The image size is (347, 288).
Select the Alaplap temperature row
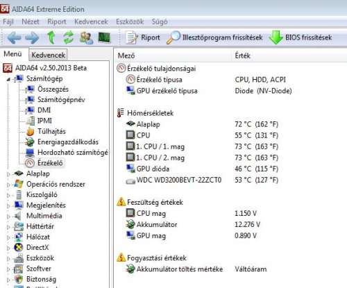[202, 124]
